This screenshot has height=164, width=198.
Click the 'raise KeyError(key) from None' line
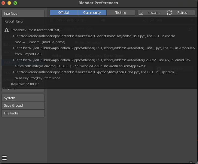37,78
